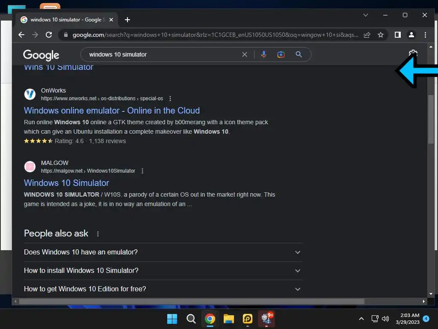438x329 pixels.
Task: Click the MALGOW site name
Action: click(x=54, y=163)
